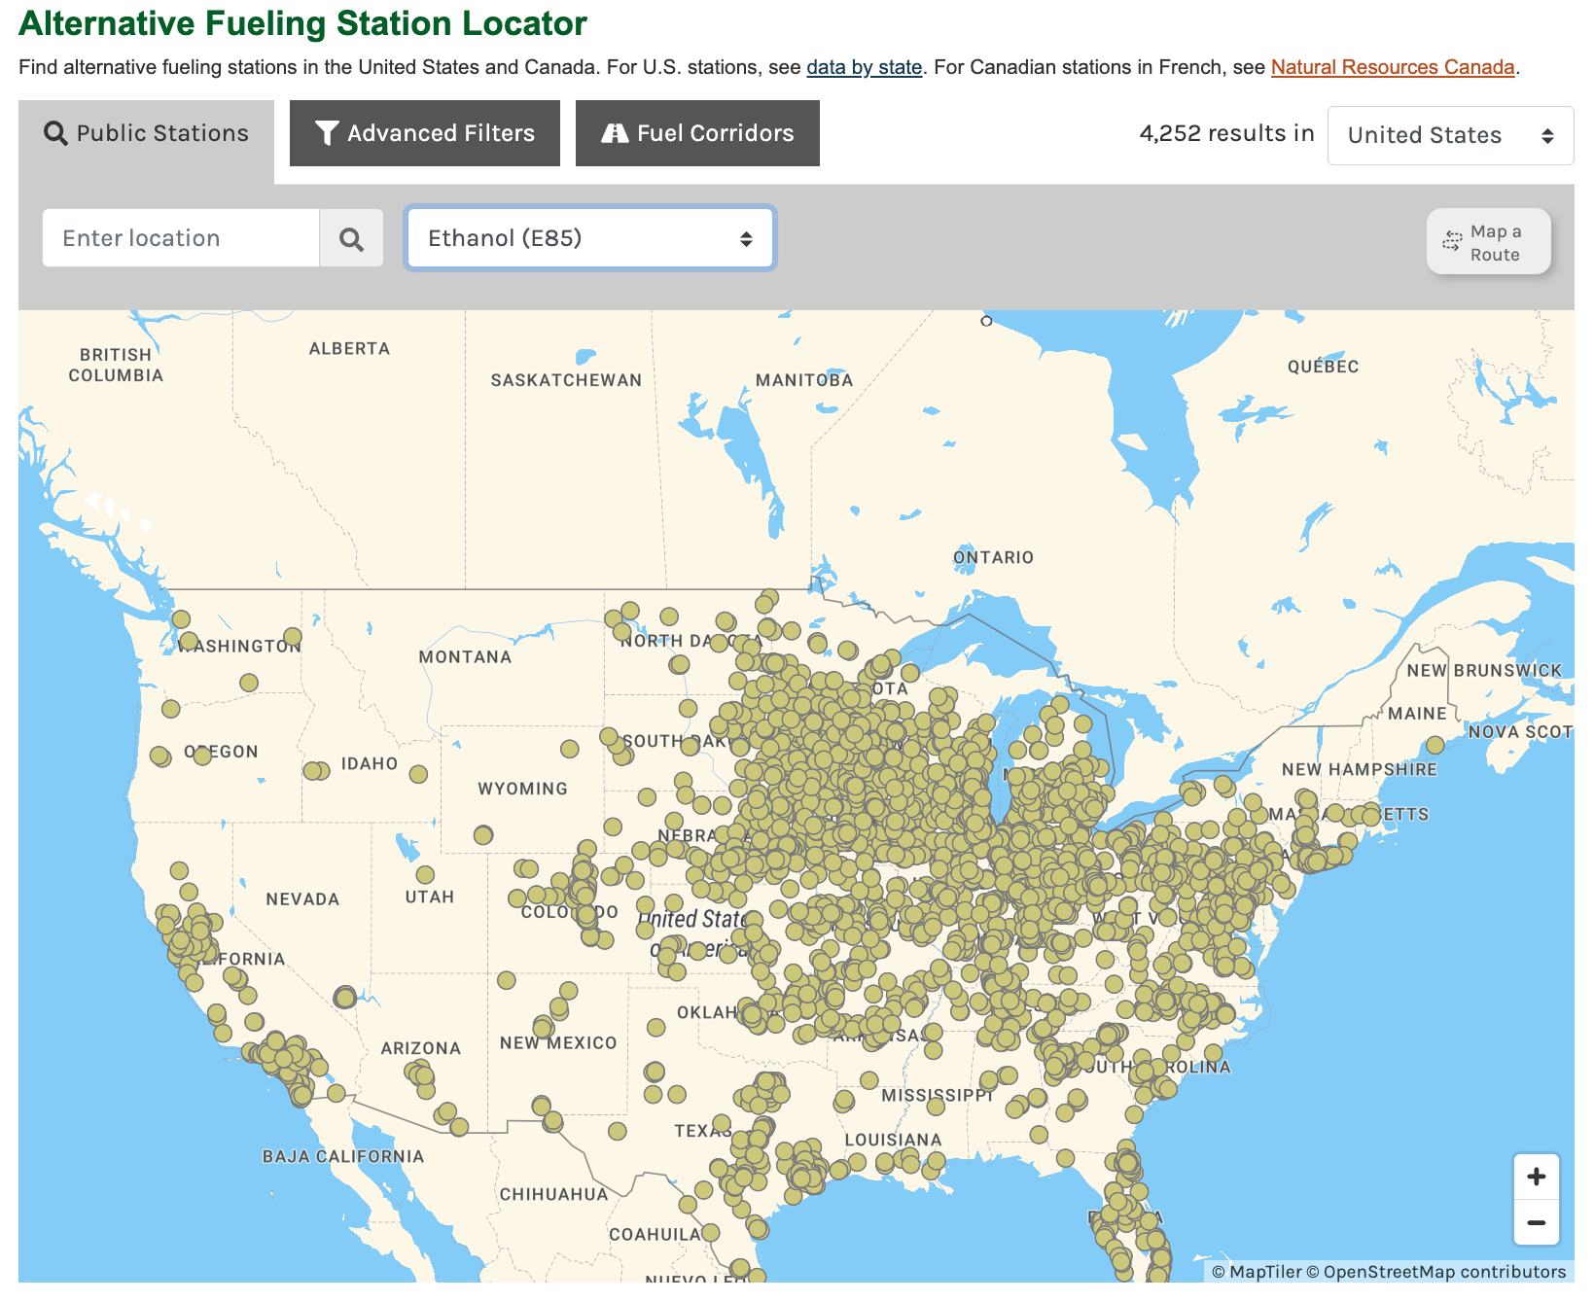Open the Map a Route tool
The height and width of the screenshot is (1302, 1594).
(x=1488, y=242)
